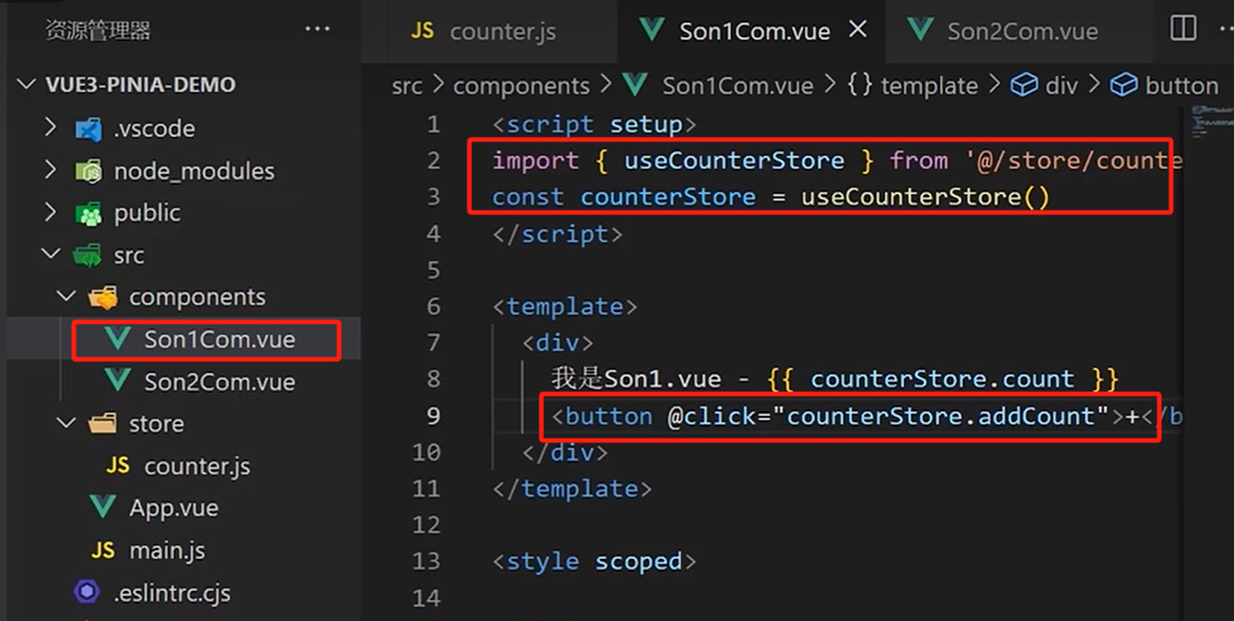1234x621 pixels.
Task: Close the Son1Com.vue tab
Action: pos(858,30)
